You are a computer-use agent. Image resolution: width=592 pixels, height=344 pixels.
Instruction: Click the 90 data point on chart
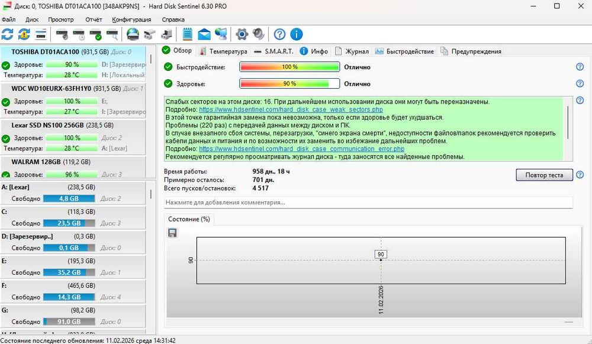coord(381,260)
